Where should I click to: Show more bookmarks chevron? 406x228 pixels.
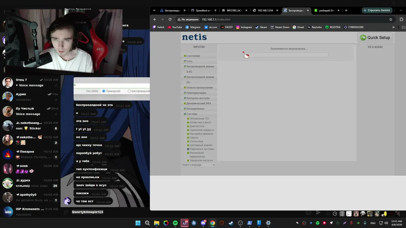pos(393,27)
